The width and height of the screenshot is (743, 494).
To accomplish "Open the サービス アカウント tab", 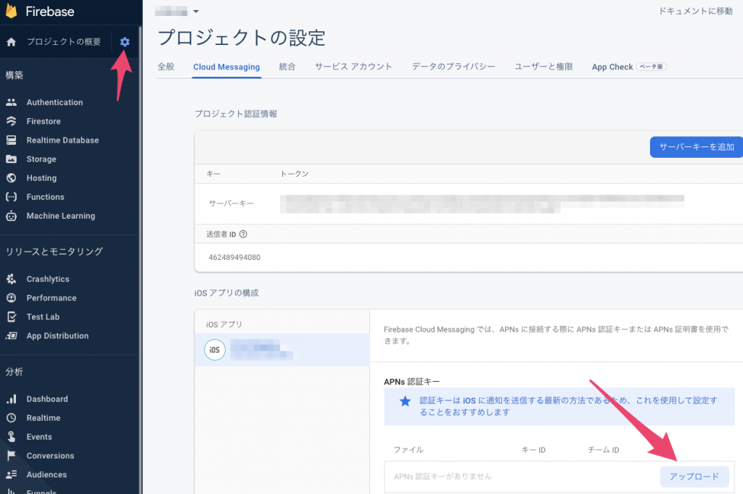I will point(353,67).
